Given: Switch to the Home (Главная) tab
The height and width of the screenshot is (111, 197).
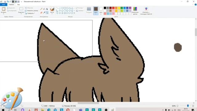Looking at the screenshot, I should [11, 5].
